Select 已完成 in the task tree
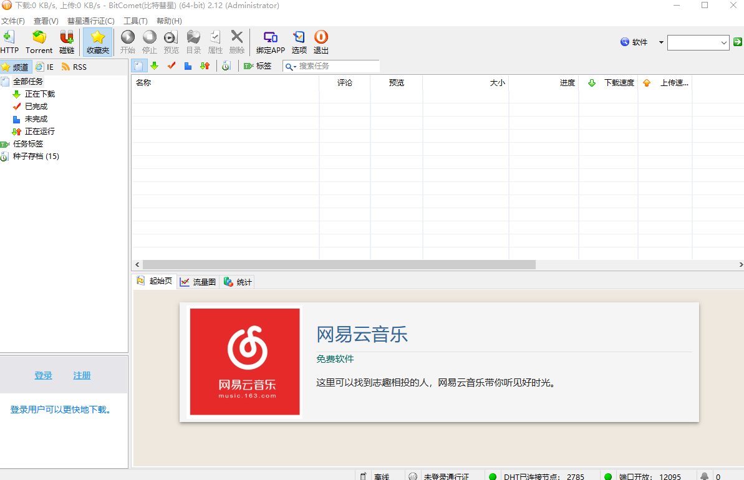The height and width of the screenshot is (480, 744). (x=36, y=106)
